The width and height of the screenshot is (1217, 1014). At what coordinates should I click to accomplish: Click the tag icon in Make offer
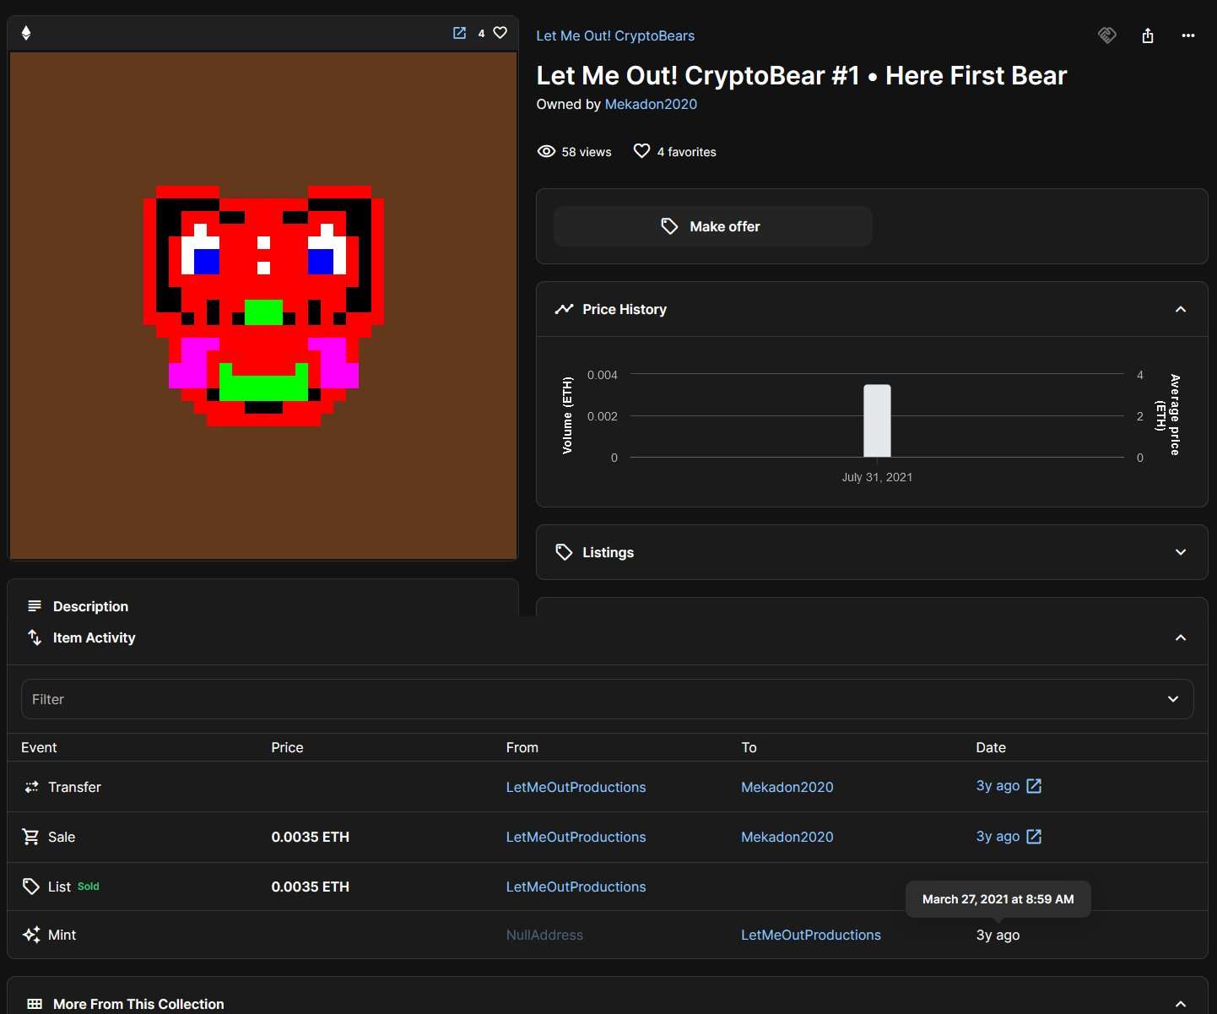pos(669,226)
